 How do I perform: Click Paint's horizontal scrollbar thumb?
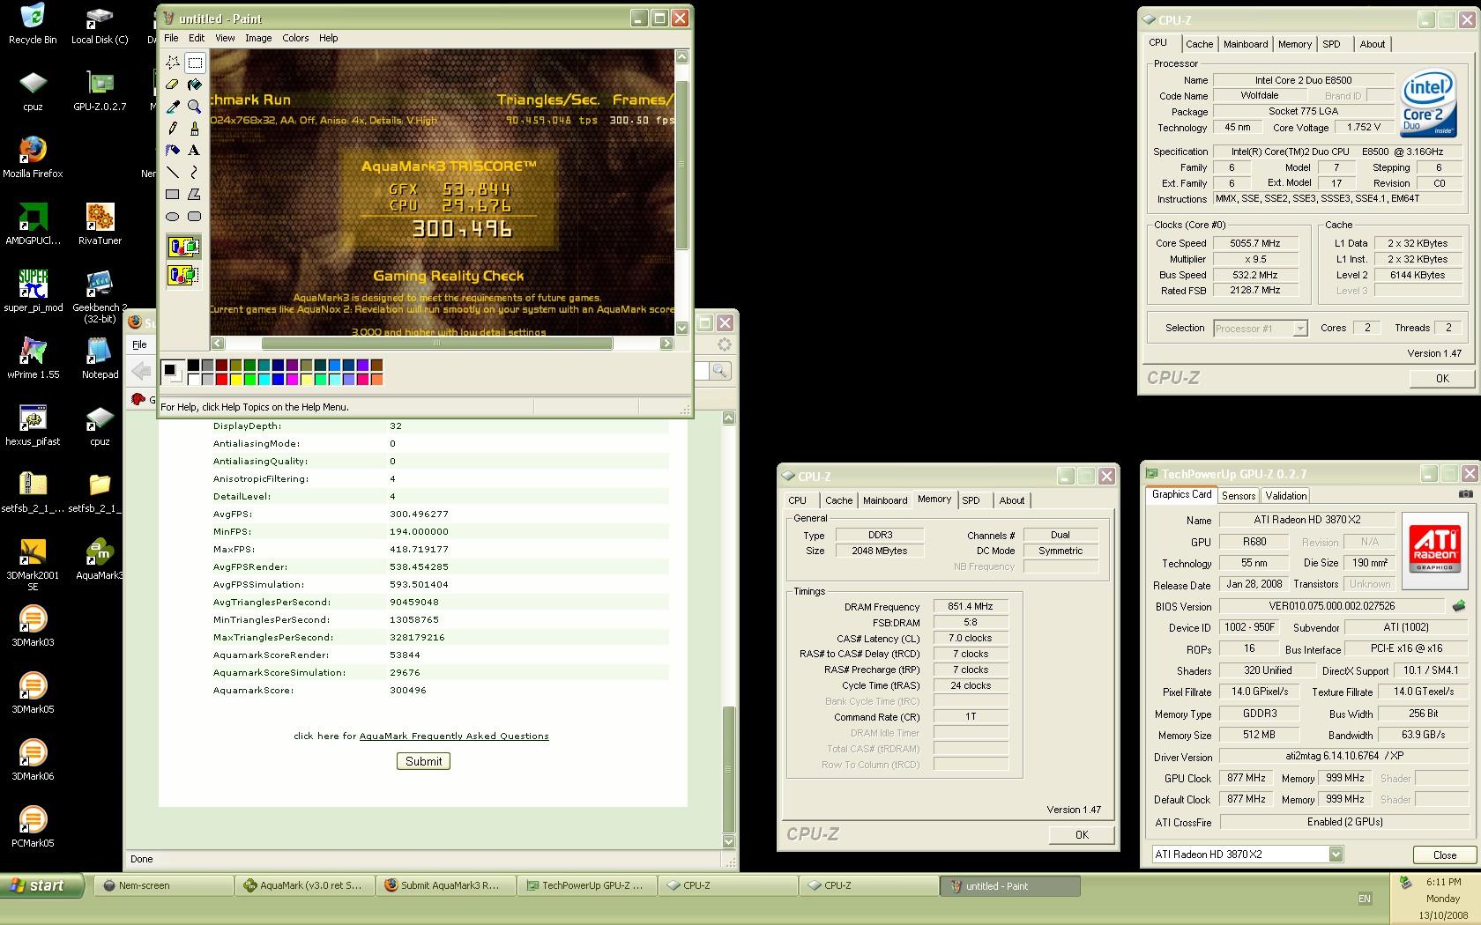436,344
